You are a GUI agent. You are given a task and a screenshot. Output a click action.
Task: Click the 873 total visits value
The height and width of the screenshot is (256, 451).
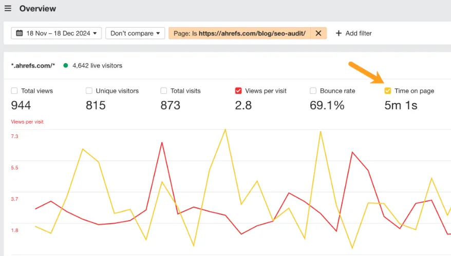[170, 105]
